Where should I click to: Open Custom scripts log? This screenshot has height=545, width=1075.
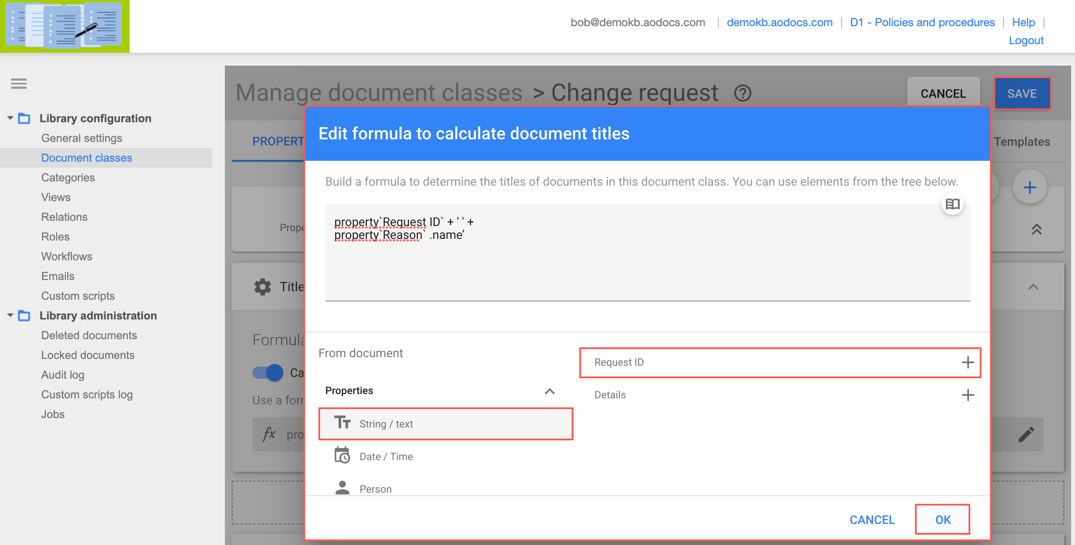87,394
